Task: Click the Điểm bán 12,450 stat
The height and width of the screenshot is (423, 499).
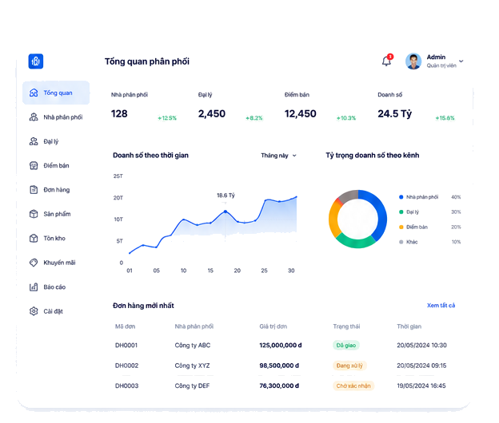Action: click(x=301, y=113)
